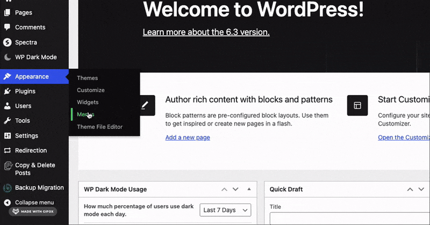Move Quick Draft widget up
This screenshot has width=430, height=225.
410,189
